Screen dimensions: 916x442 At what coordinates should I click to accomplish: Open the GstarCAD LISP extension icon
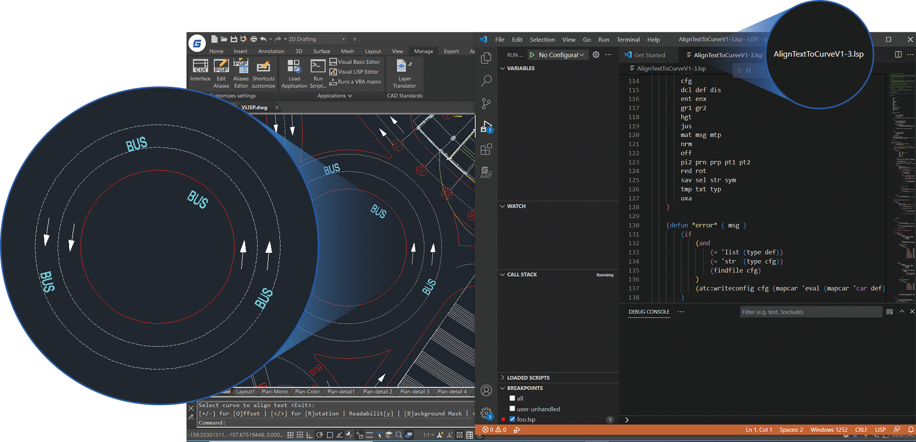pos(486,172)
